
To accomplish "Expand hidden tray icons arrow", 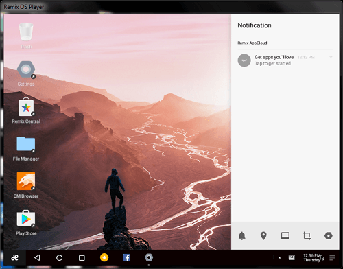I will pos(279,258).
